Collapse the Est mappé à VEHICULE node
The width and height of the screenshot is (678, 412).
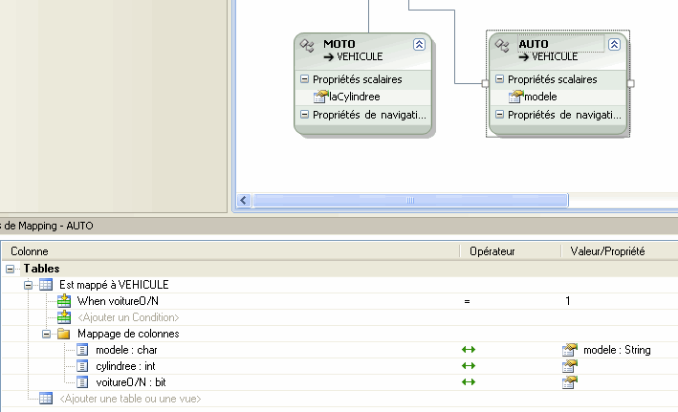pos(28,285)
